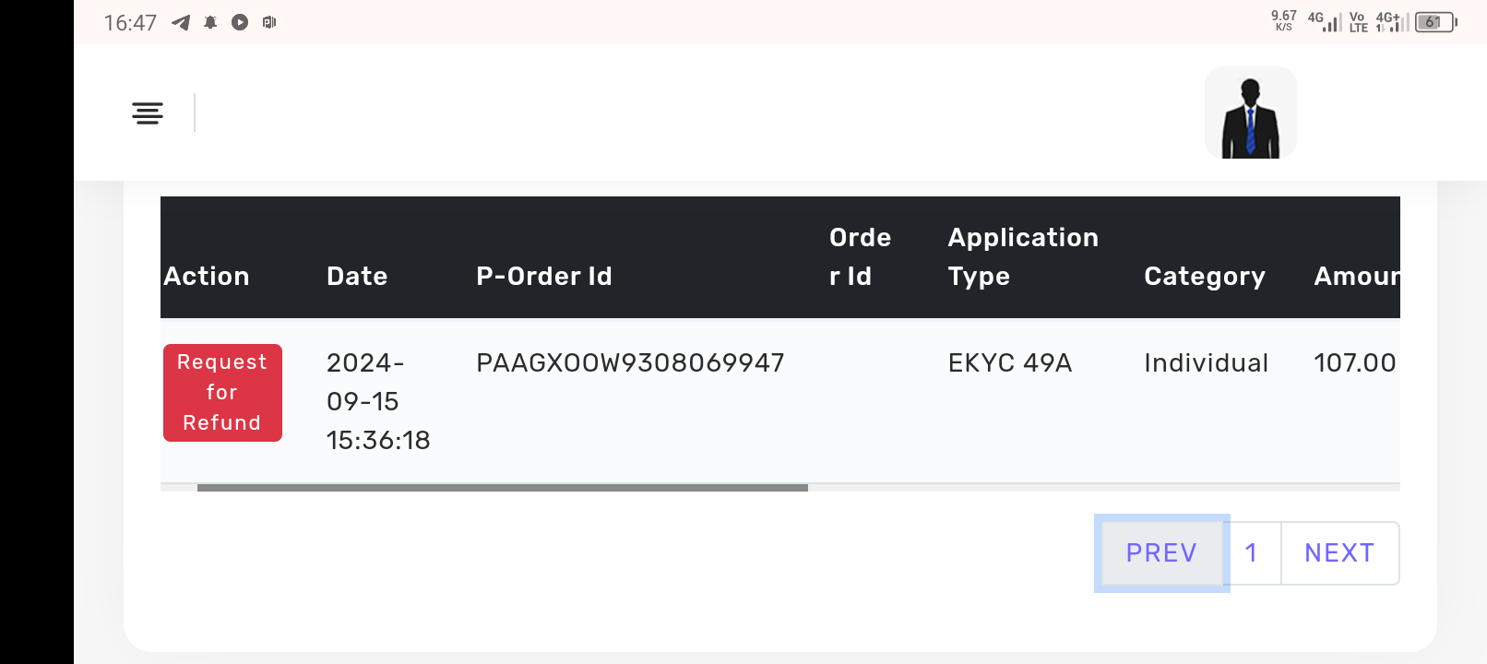Click the Category column header
The image size is (1487, 664).
(1205, 277)
